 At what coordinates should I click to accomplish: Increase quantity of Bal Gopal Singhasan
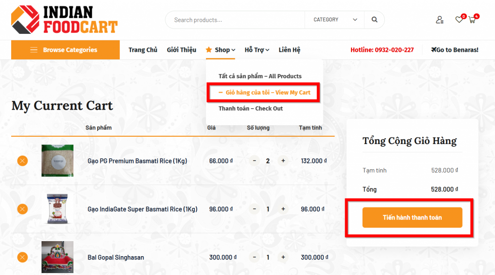[x=283, y=257]
